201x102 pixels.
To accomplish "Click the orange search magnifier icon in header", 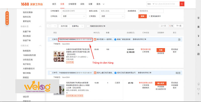I will tap(182, 4).
